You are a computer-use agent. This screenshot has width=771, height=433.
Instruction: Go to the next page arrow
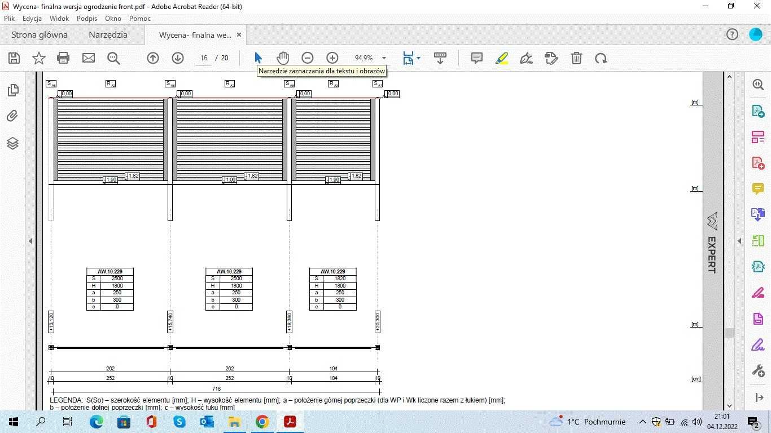pyautogui.click(x=178, y=58)
